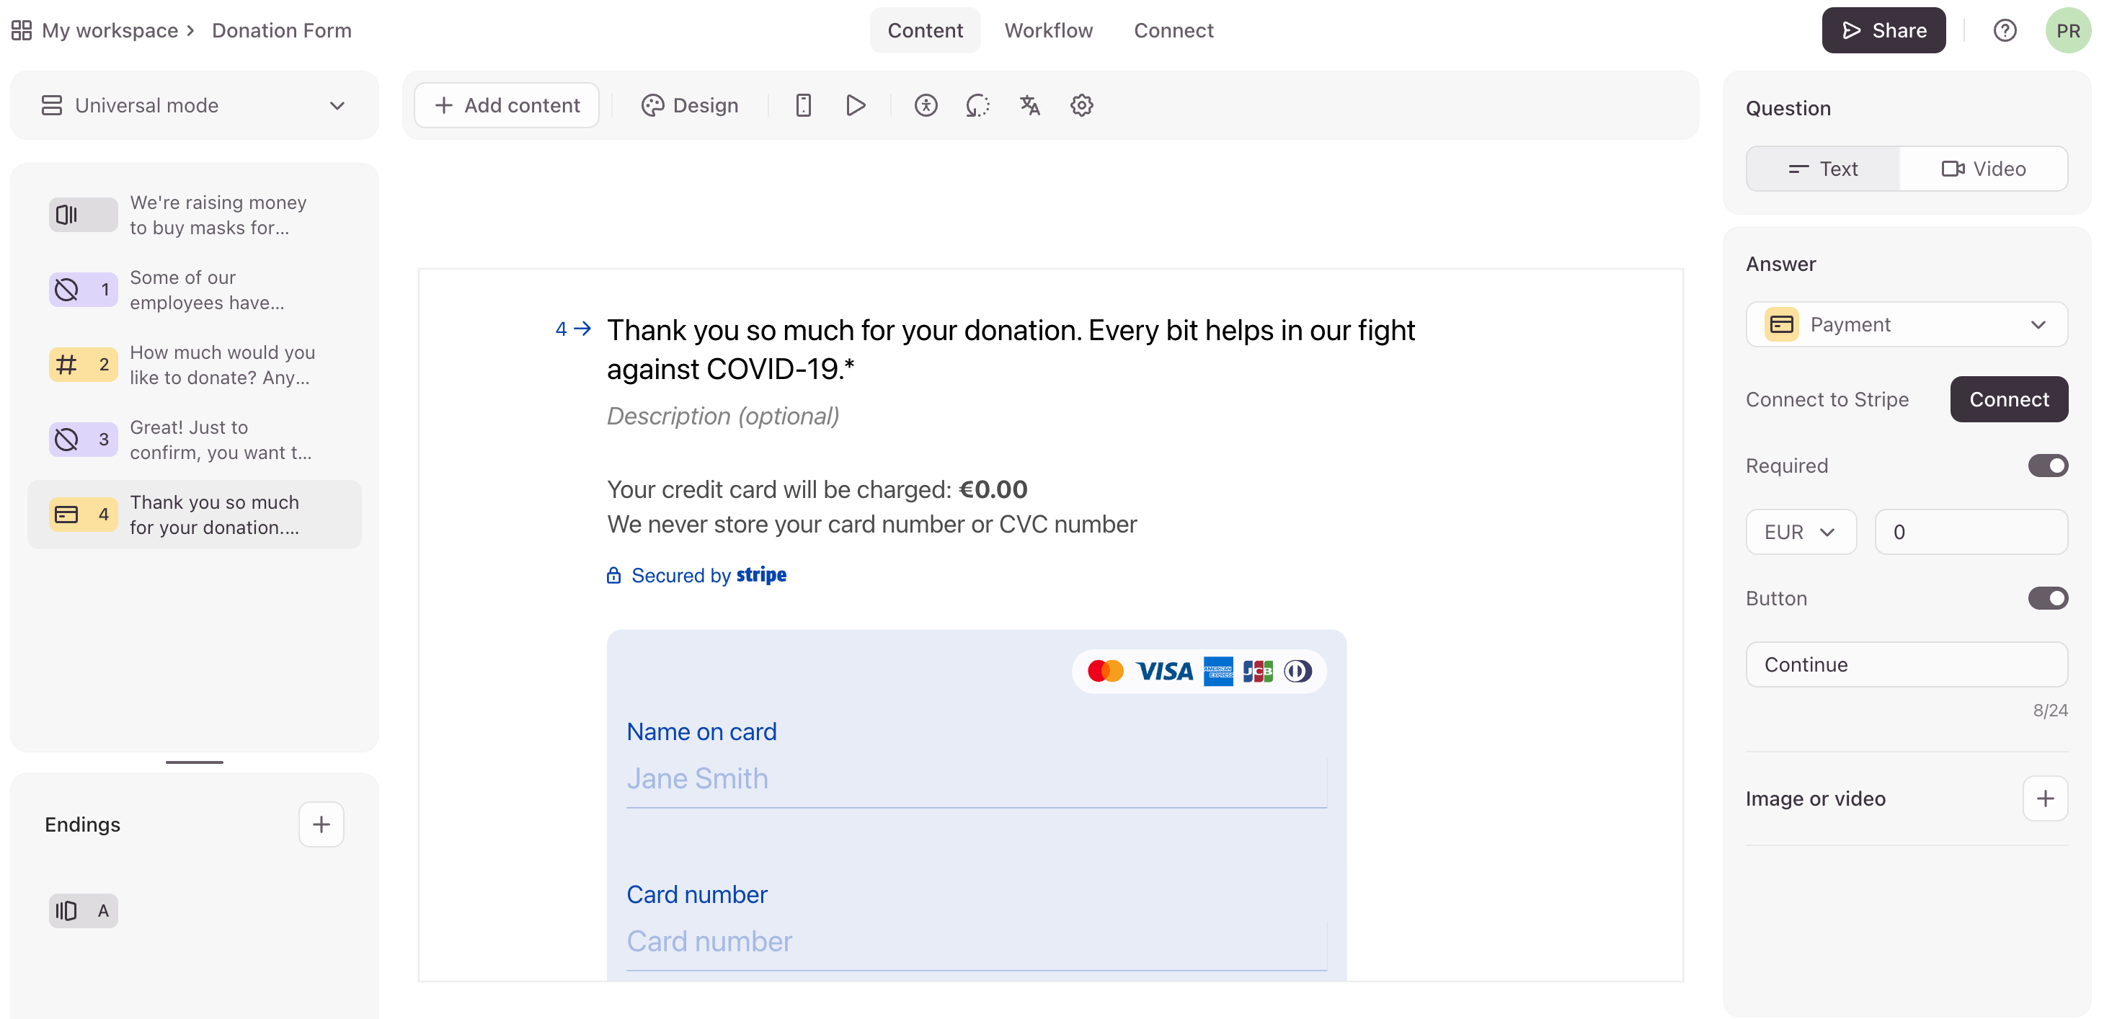Disable the Button toggle

point(2047,598)
